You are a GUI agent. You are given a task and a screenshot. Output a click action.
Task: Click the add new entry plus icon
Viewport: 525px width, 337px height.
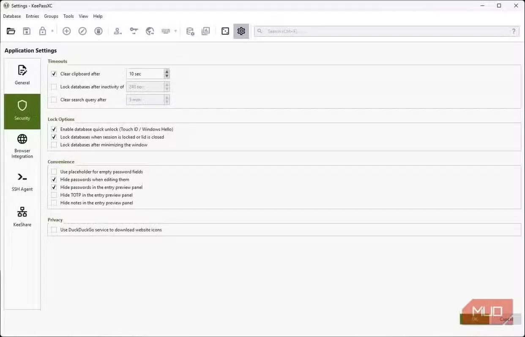[x=66, y=31]
